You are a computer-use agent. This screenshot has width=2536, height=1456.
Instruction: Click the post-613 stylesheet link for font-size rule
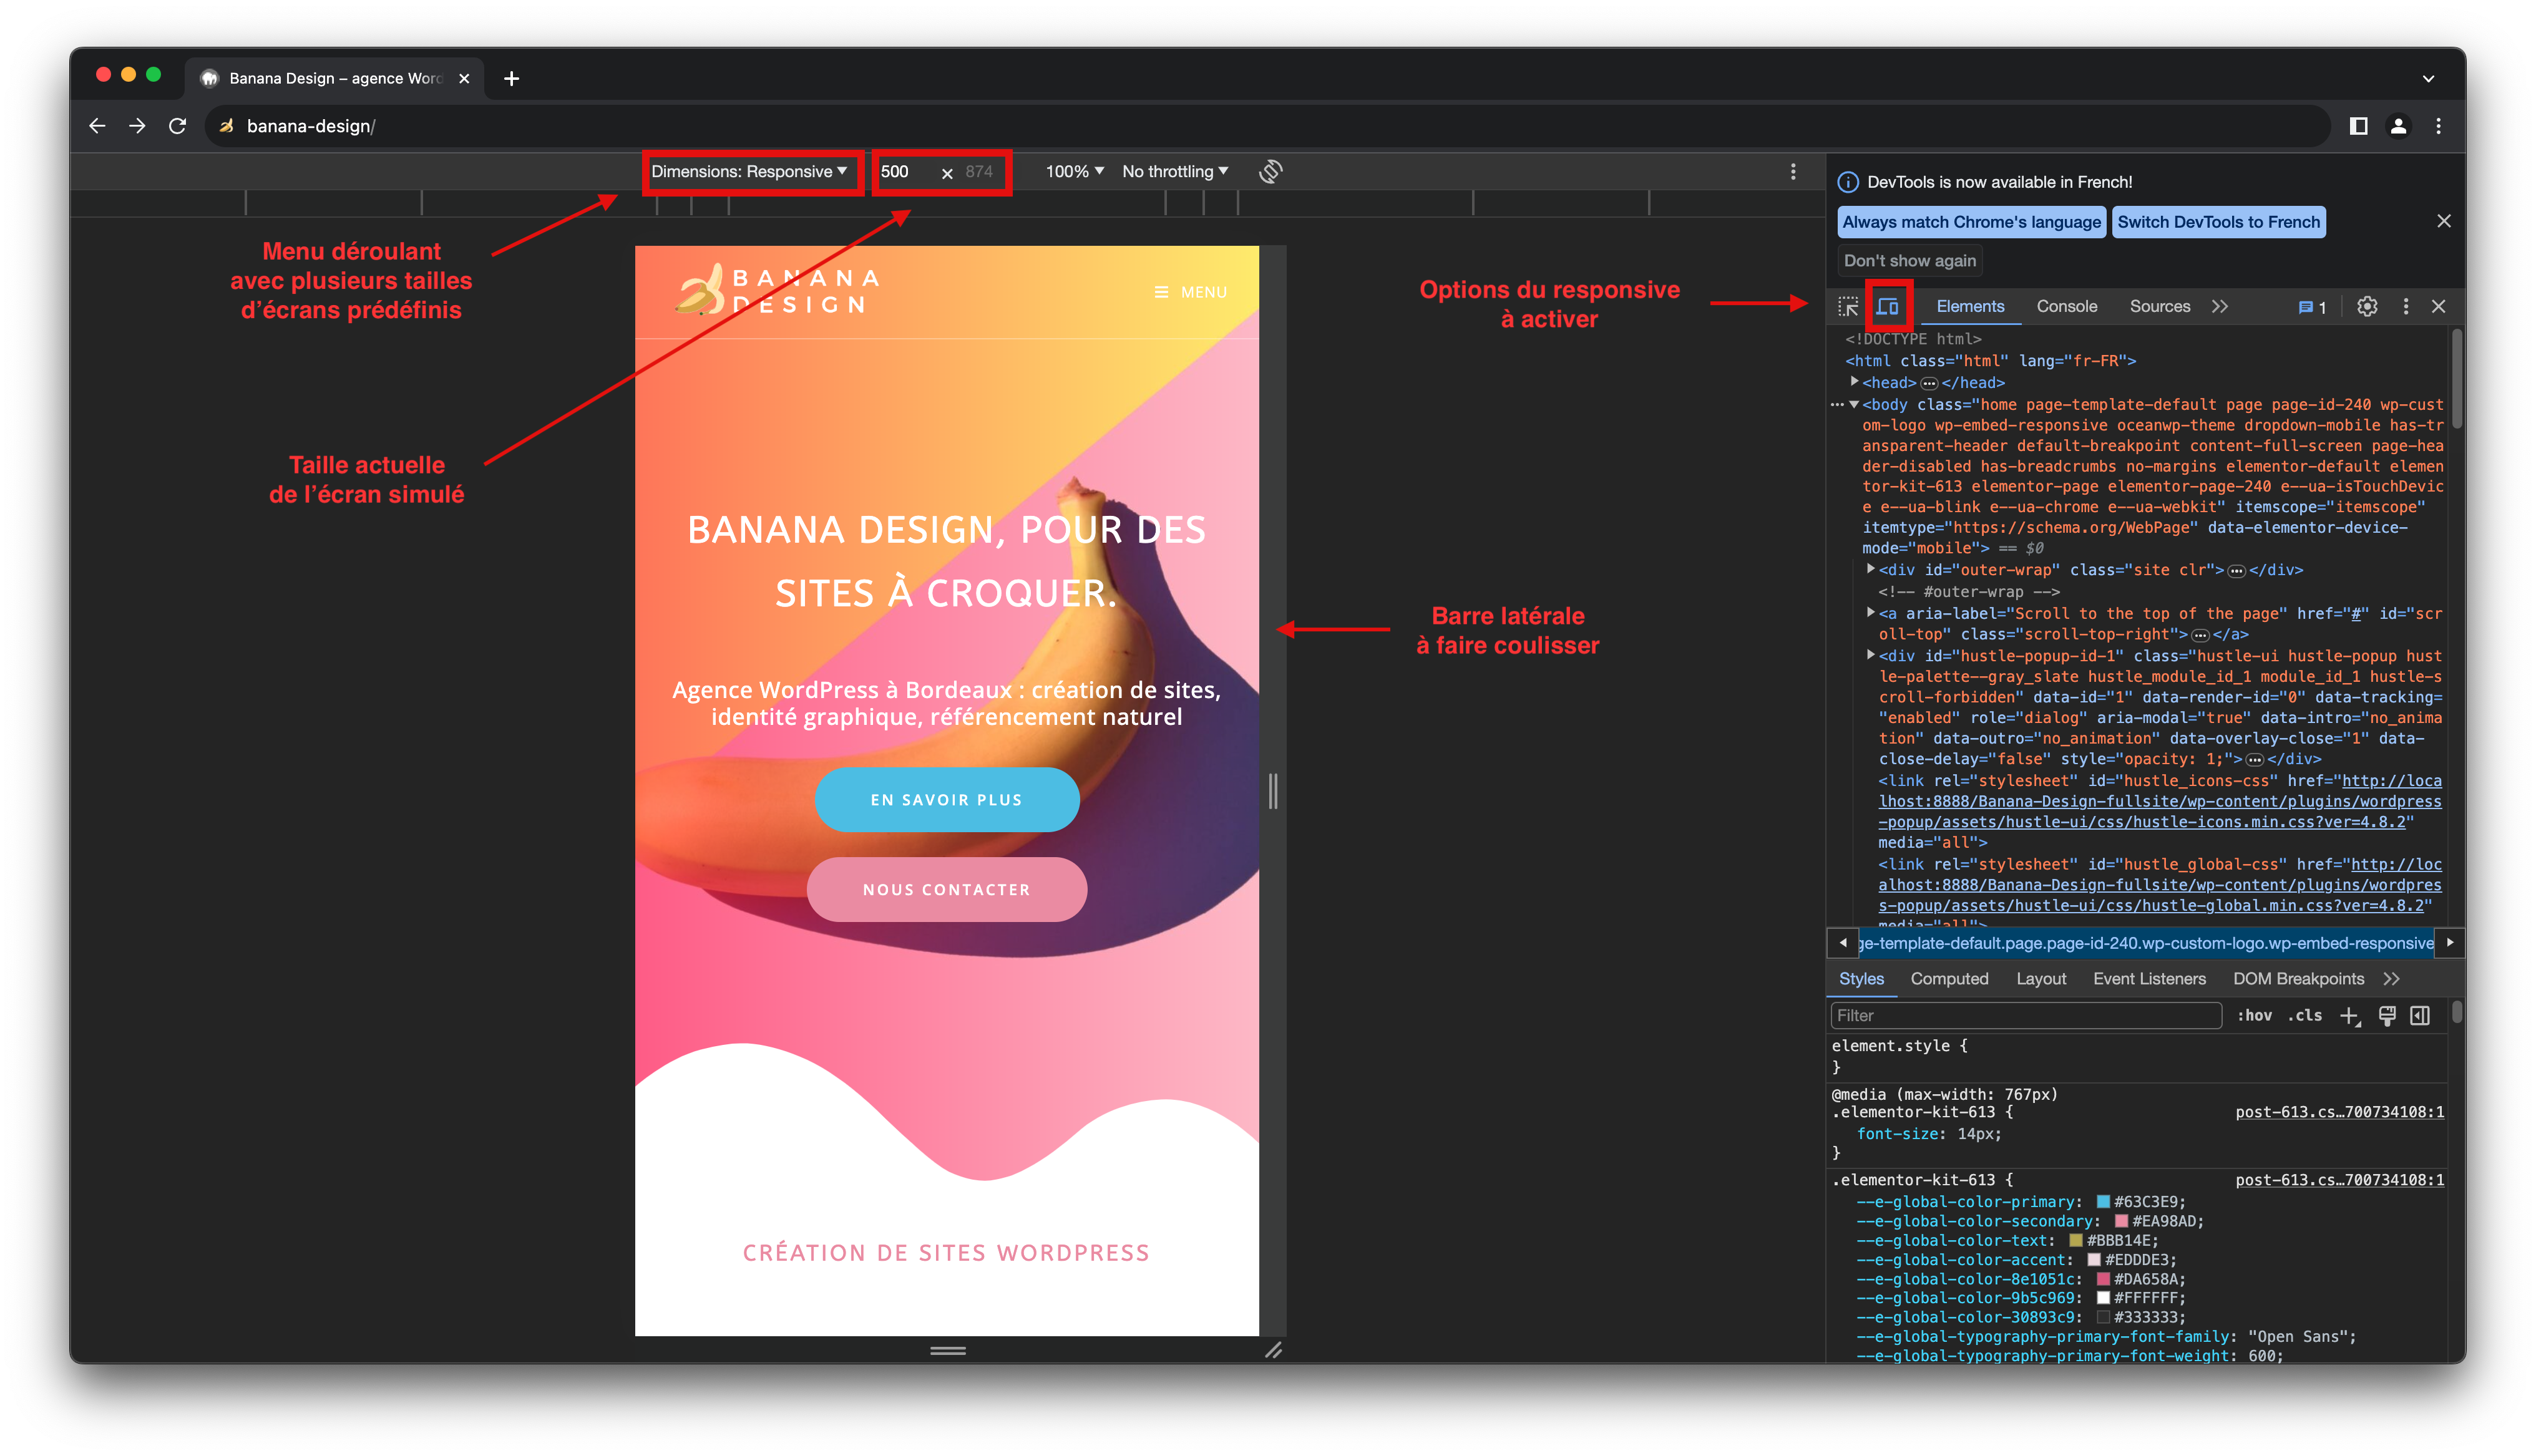(x=2340, y=1113)
